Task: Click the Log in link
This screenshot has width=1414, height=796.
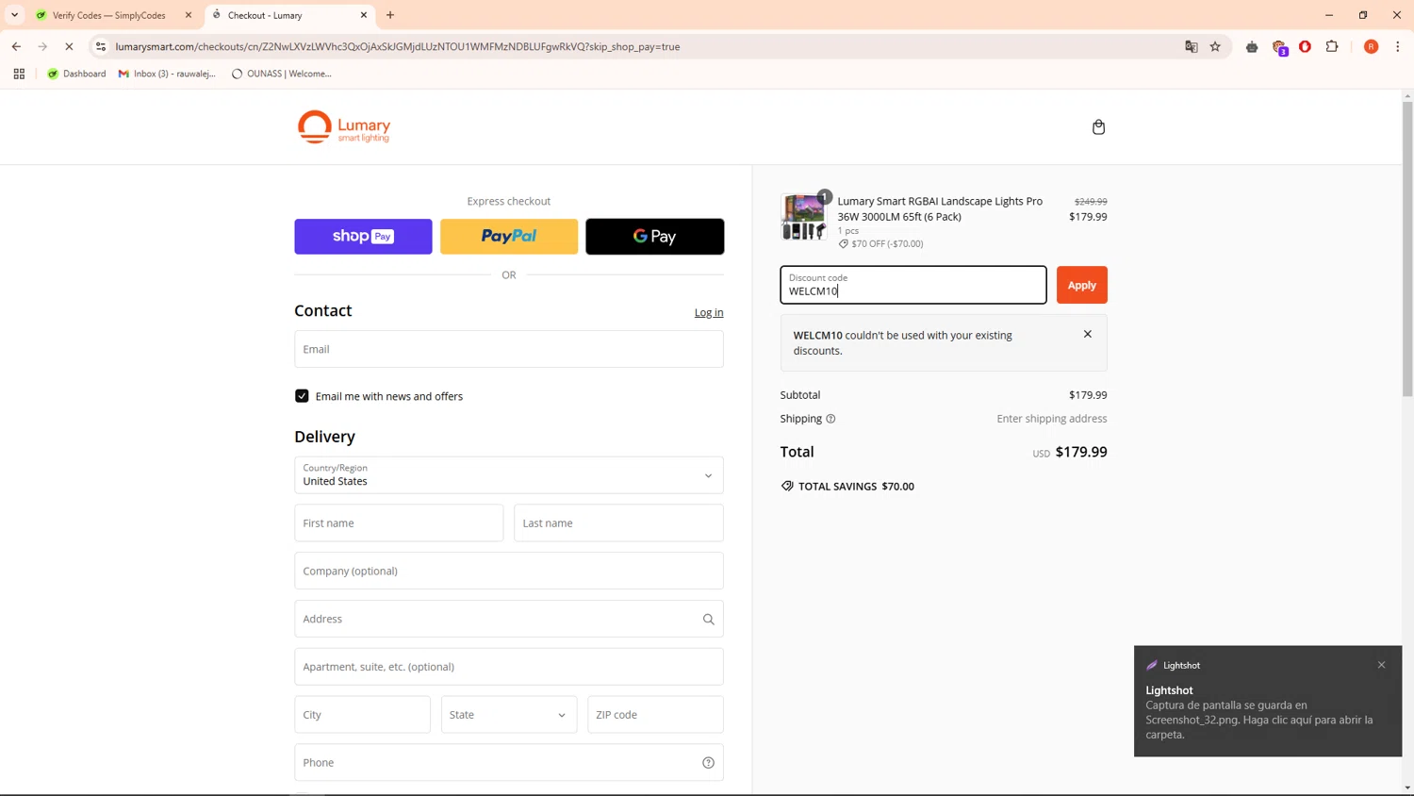Action: coord(709,312)
